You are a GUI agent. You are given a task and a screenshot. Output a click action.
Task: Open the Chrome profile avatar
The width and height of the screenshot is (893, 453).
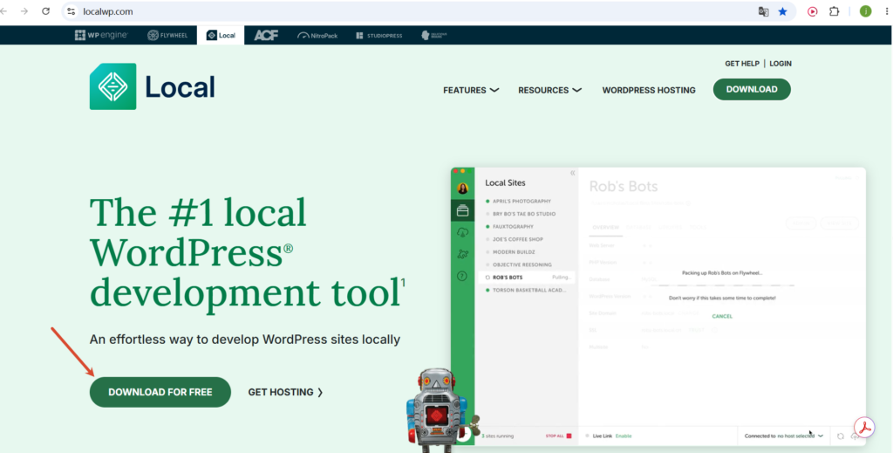coord(865,11)
